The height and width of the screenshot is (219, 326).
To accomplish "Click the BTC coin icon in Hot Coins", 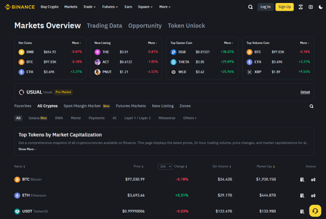I will 21,62.
